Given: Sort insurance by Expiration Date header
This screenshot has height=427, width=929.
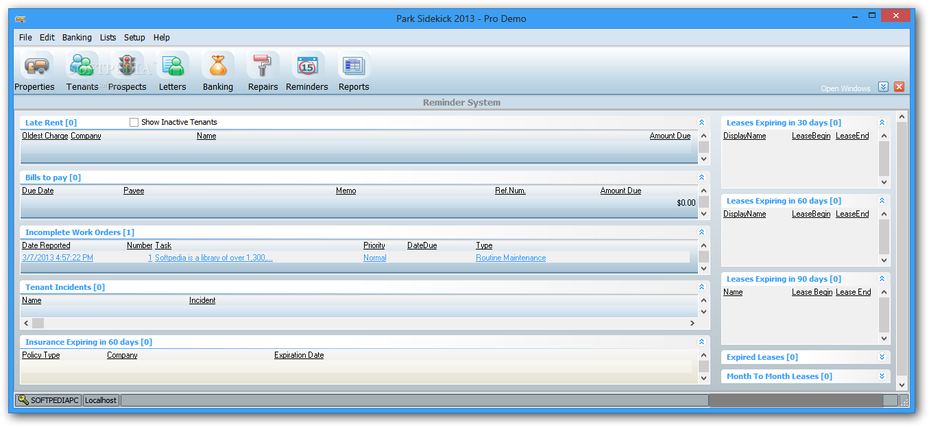Looking at the screenshot, I should 299,355.
